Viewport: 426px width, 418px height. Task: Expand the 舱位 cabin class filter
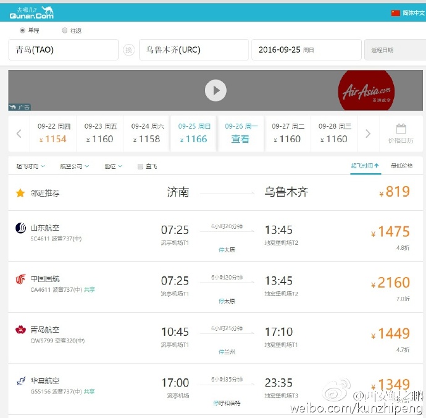click(x=114, y=166)
